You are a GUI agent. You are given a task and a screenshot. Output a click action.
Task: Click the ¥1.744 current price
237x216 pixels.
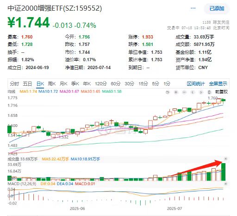(29, 23)
